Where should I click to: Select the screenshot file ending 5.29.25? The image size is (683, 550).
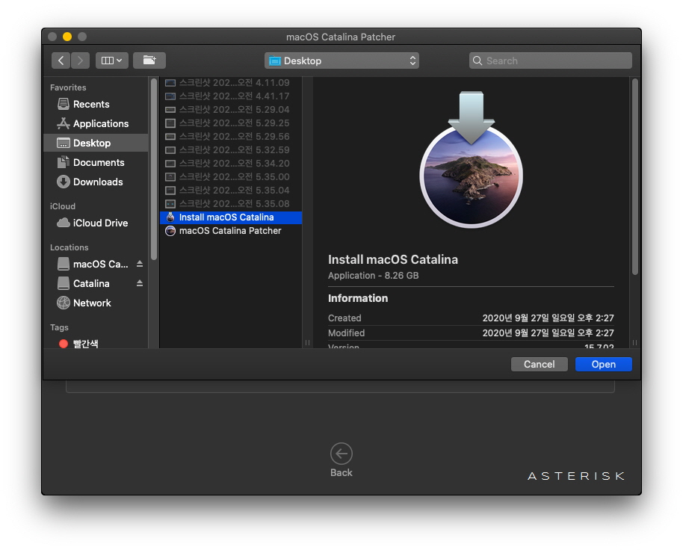(231, 123)
